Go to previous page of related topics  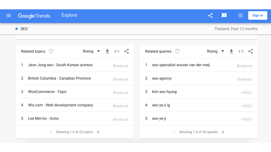tap(51, 132)
